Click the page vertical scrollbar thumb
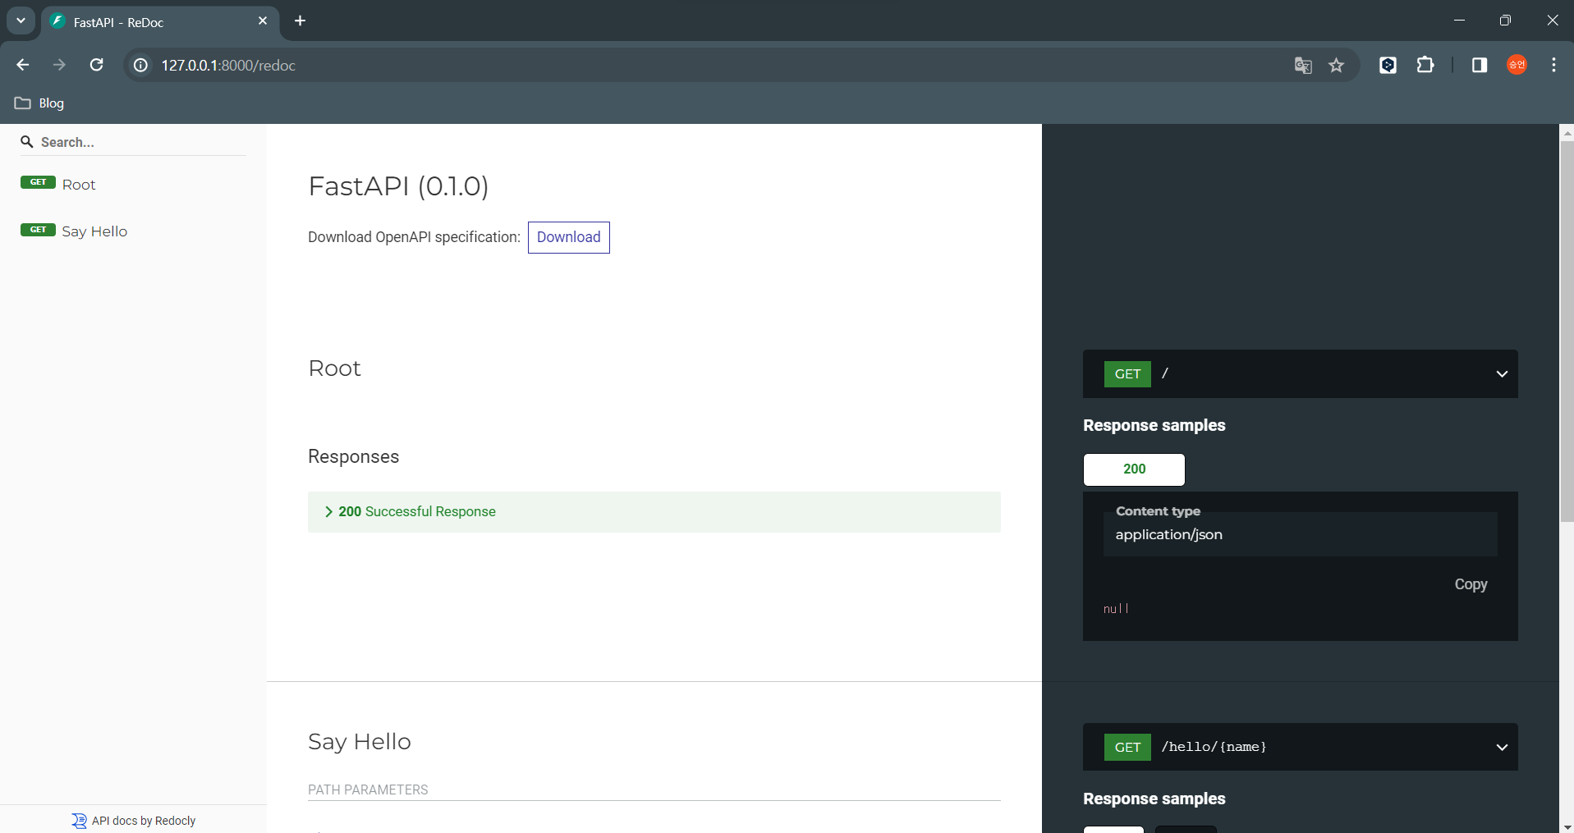The height and width of the screenshot is (833, 1574). click(1567, 332)
